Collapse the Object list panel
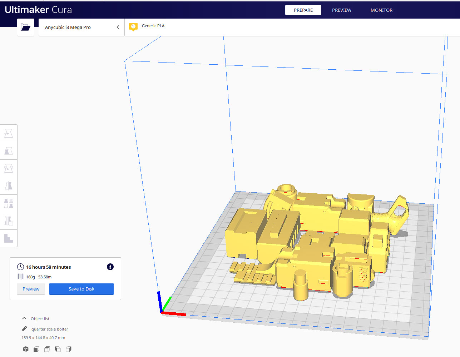 coord(24,318)
